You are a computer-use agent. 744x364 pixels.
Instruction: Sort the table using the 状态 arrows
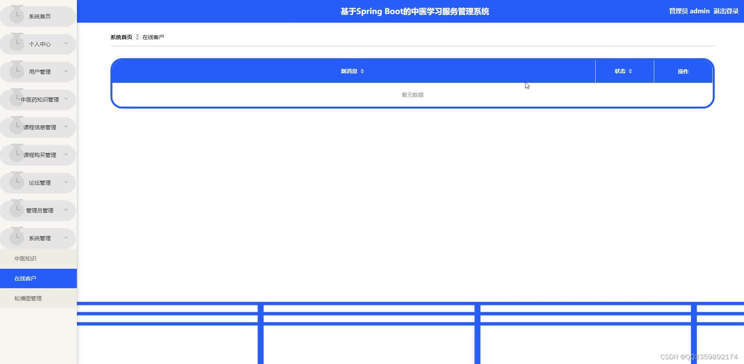pyautogui.click(x=630, y=71)
